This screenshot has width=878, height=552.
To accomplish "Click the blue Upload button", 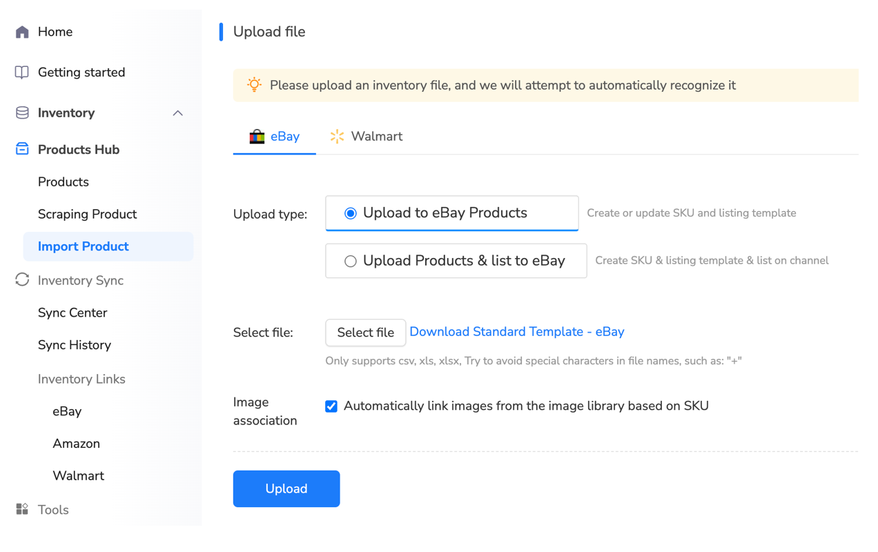I will pyautogui.click(x=286, y=489).
